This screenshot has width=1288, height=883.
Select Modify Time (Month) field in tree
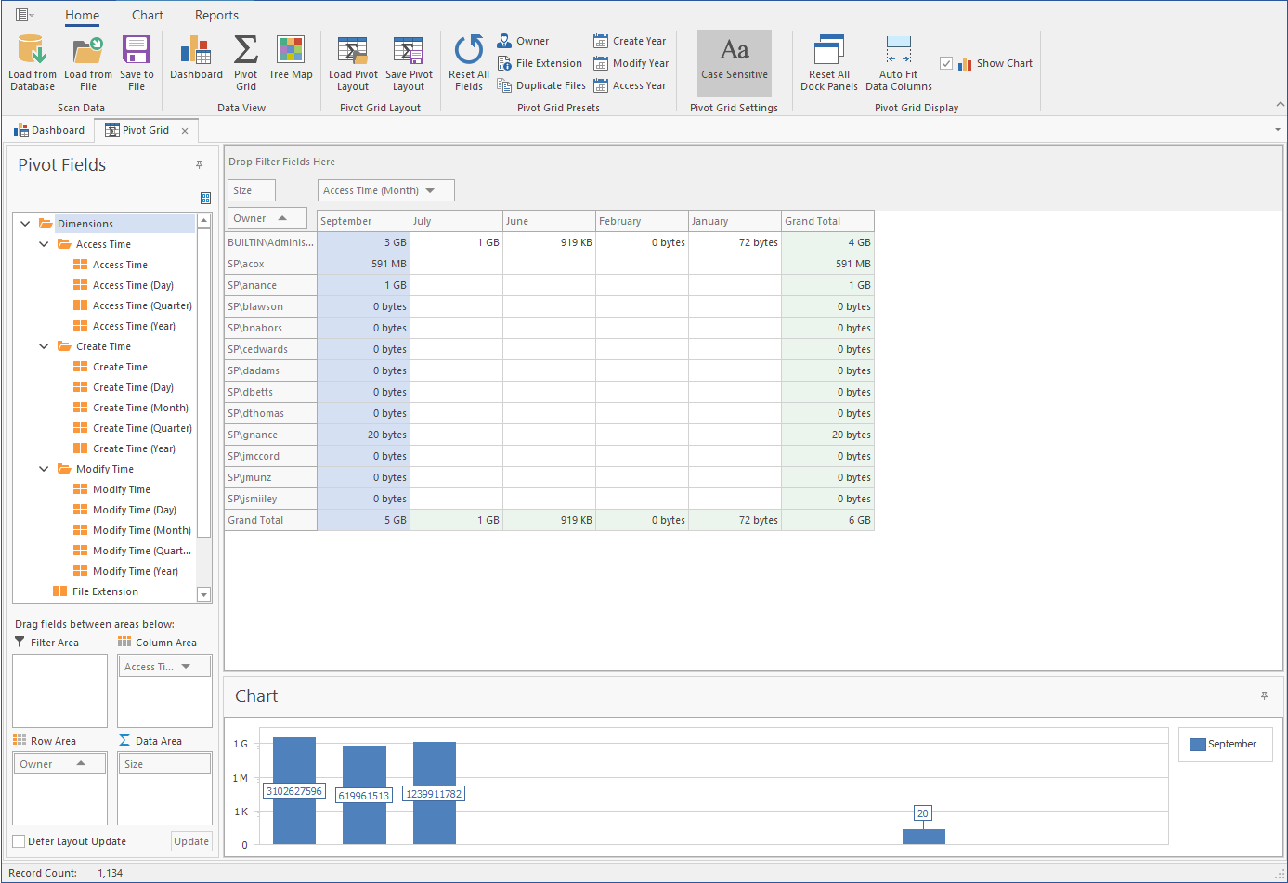click(141, 530)
